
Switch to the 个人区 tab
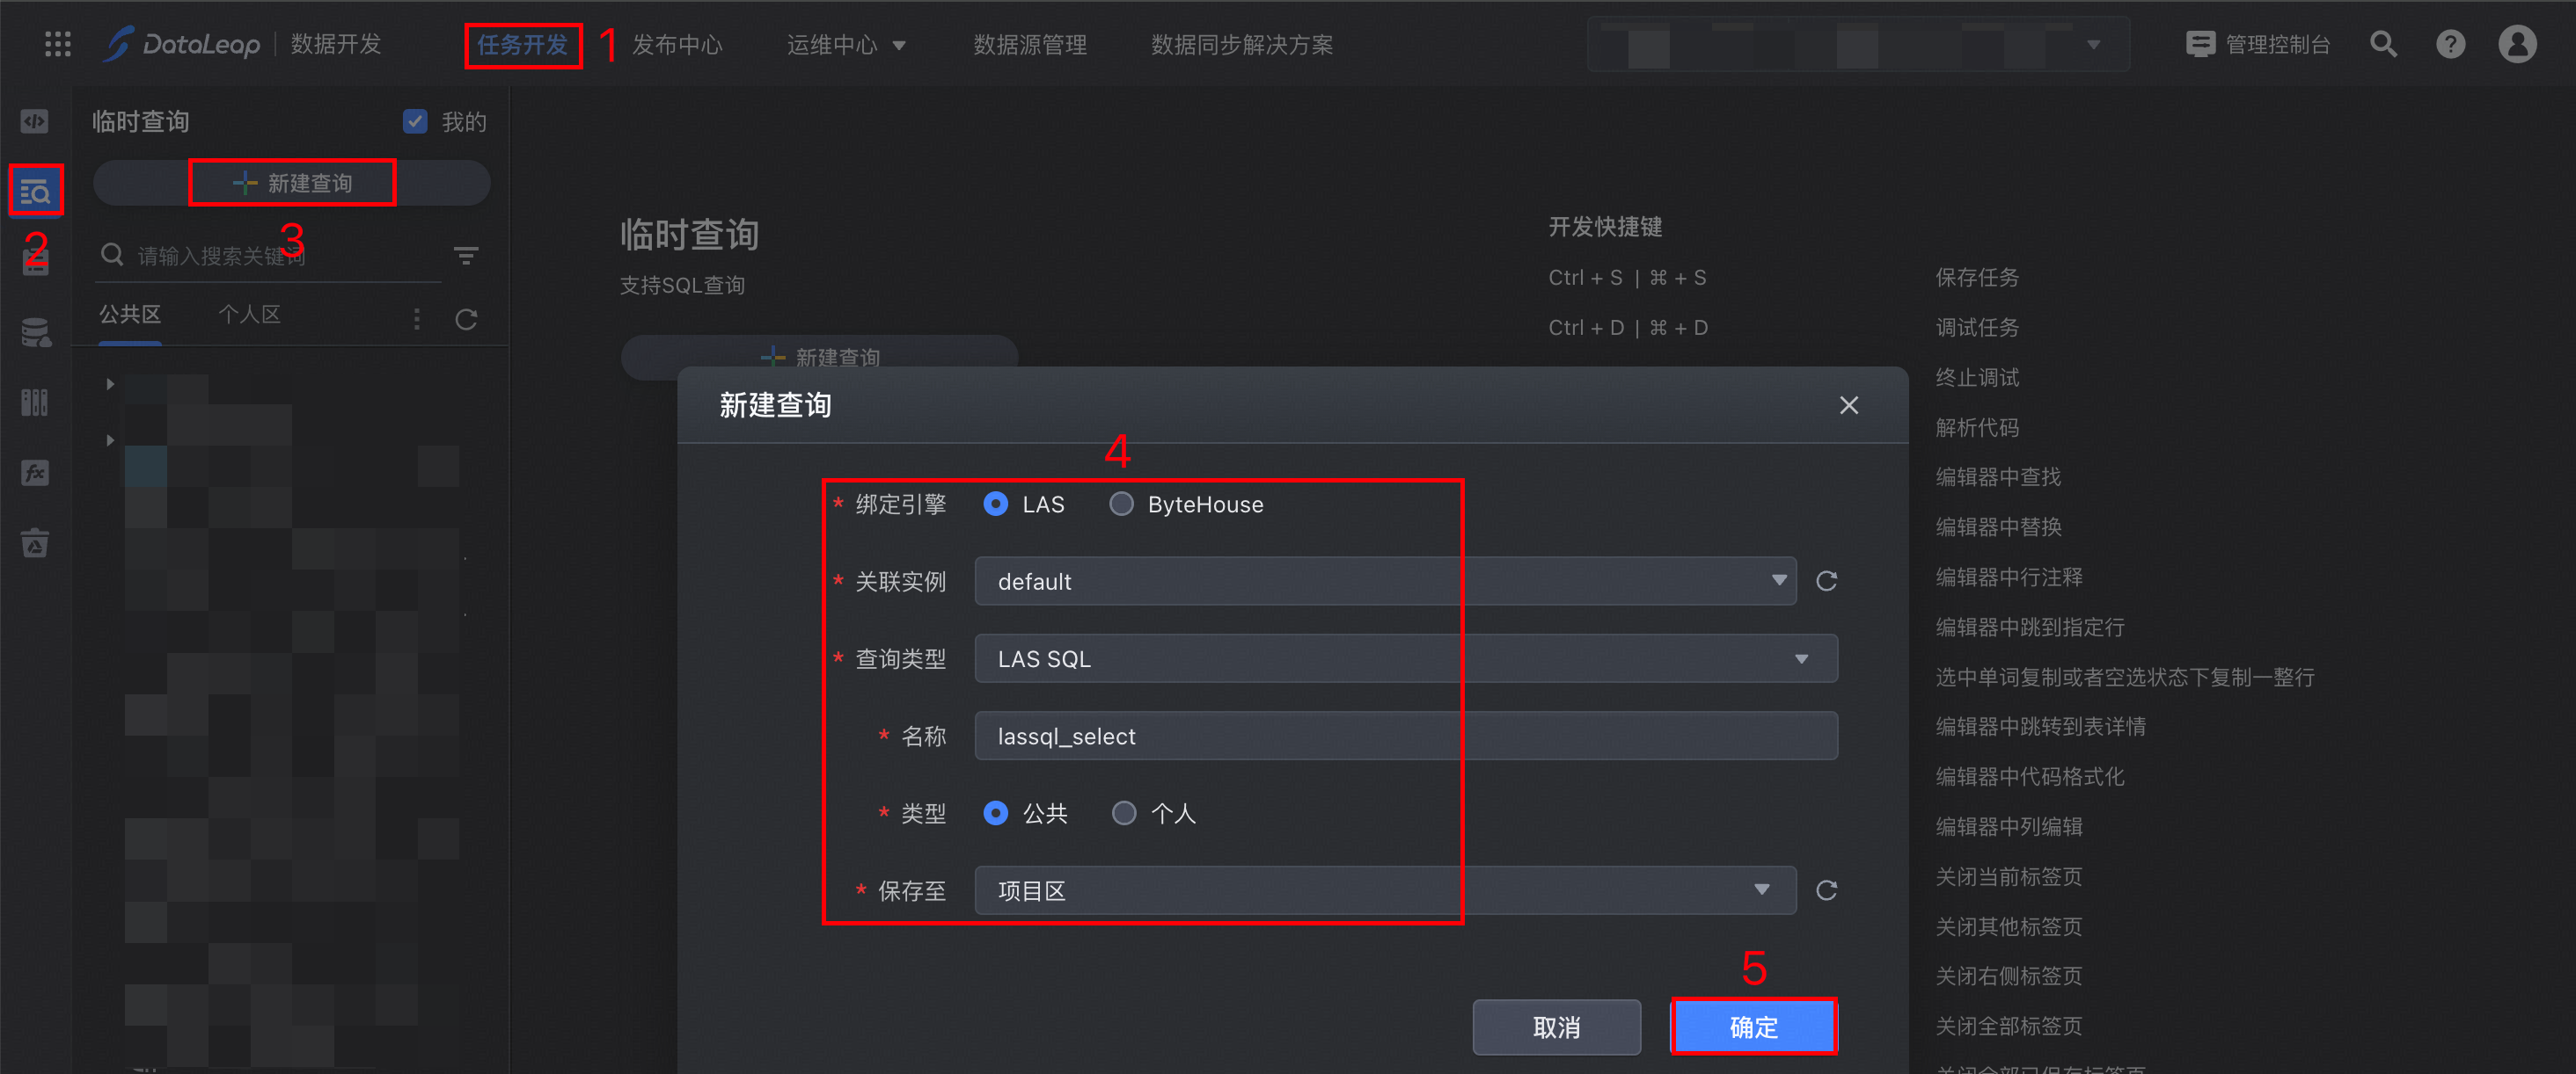tap(249, 315)
